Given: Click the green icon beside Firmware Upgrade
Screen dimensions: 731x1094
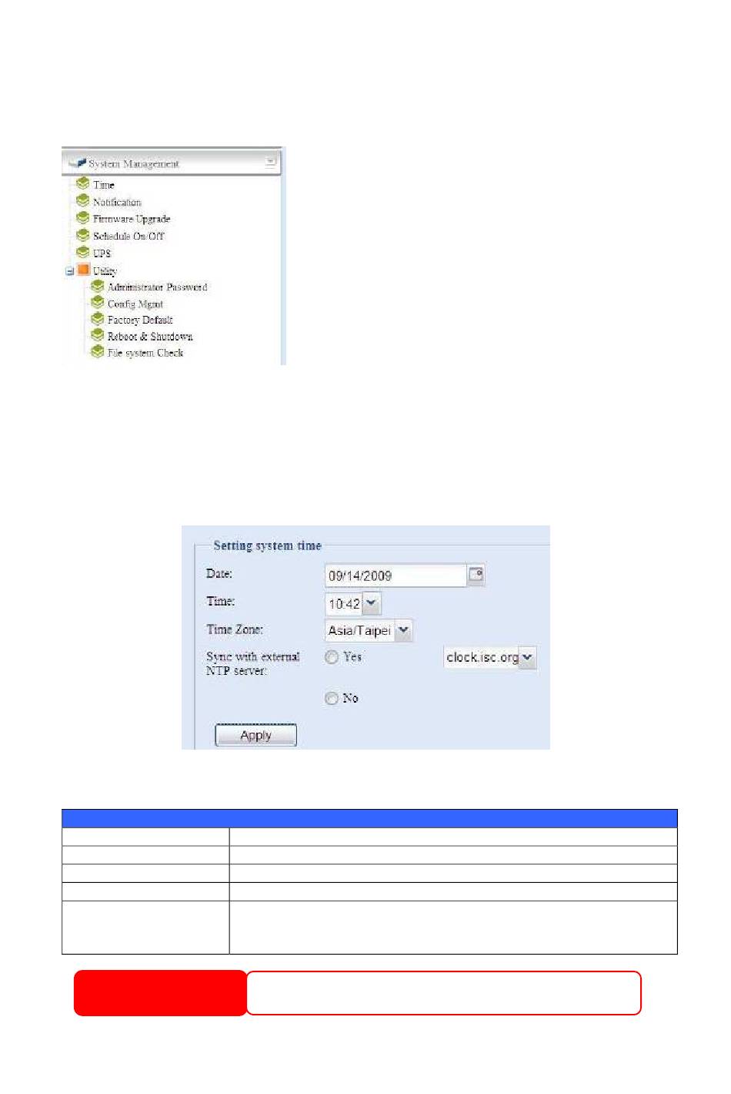Looking at the screenshot, I should [83, 217].
